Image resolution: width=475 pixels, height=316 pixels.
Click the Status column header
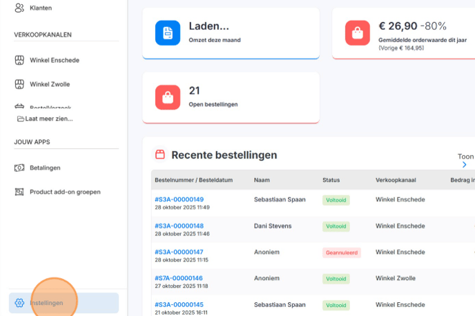pos(331,180)
